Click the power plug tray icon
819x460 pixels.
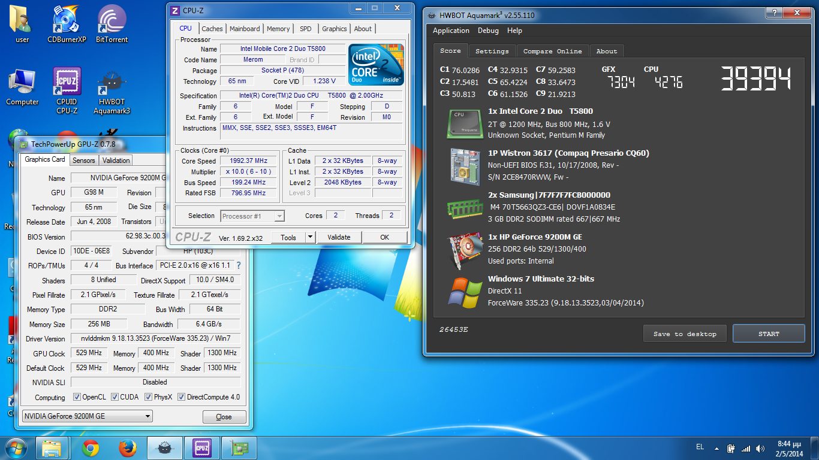pyautogui.click(x=731, y=448)
